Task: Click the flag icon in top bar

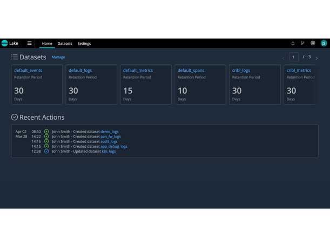Action: pyautogui.click(x=302, y=43)
